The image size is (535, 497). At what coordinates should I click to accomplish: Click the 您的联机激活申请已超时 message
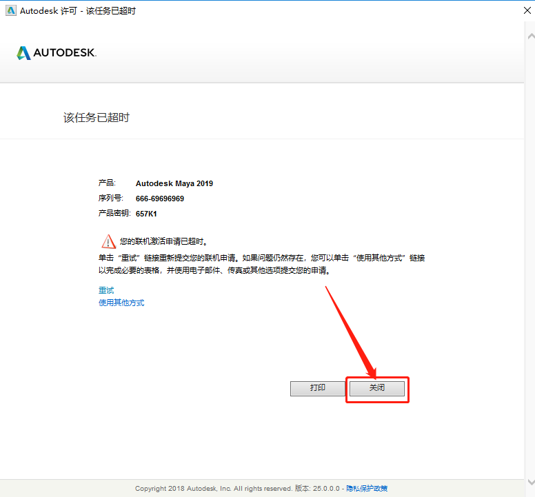(x=164, y=241)
